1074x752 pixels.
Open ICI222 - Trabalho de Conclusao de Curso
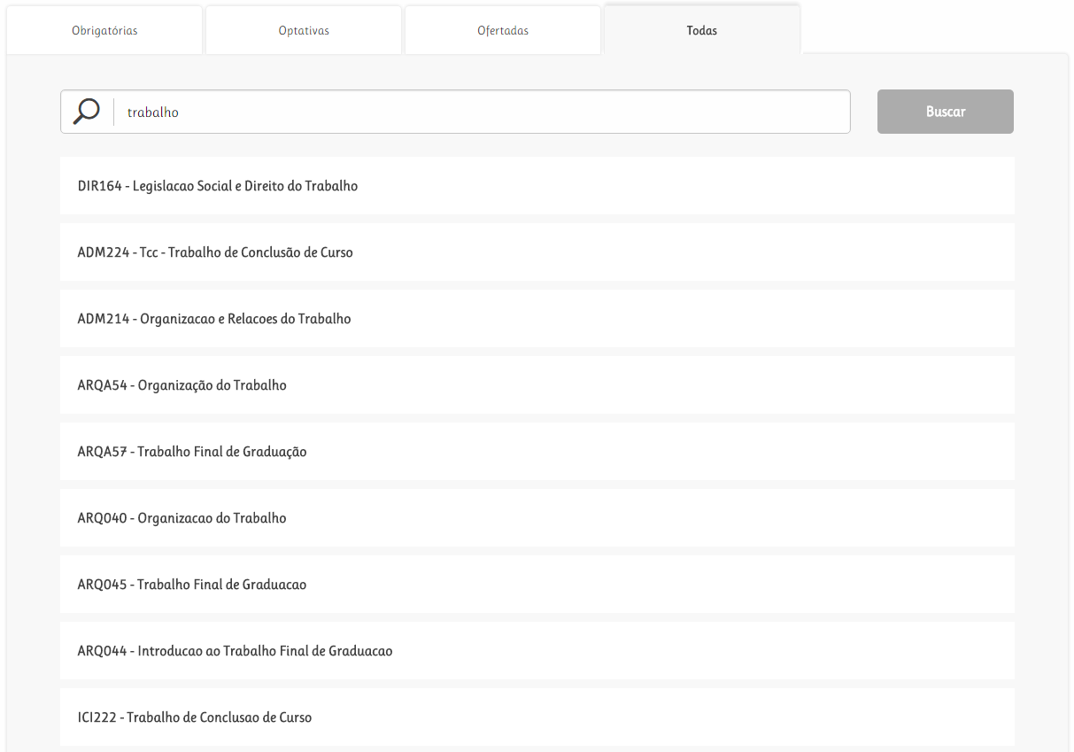(537, 717)
